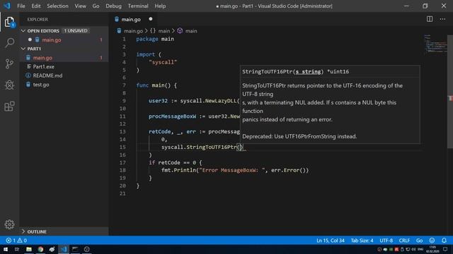Collapse the PART1 folder section
Image resolution: width=453 pixels, height=254 pixels.
point(23,49)
